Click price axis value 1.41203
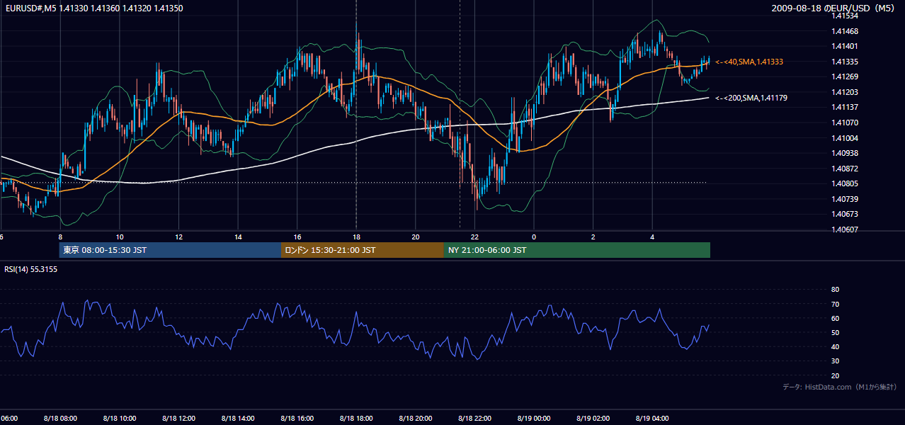The image size is (905, 425). click(844, 92)
